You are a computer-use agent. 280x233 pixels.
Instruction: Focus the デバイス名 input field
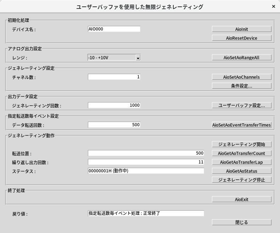[x=114, y=29]
